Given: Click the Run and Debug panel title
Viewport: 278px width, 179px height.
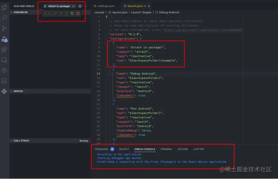Looking at the screenshot, I should point(24,6).
